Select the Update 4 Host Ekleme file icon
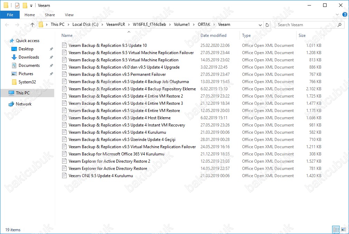This screenshot has height=234, width=349. [64, 118]
